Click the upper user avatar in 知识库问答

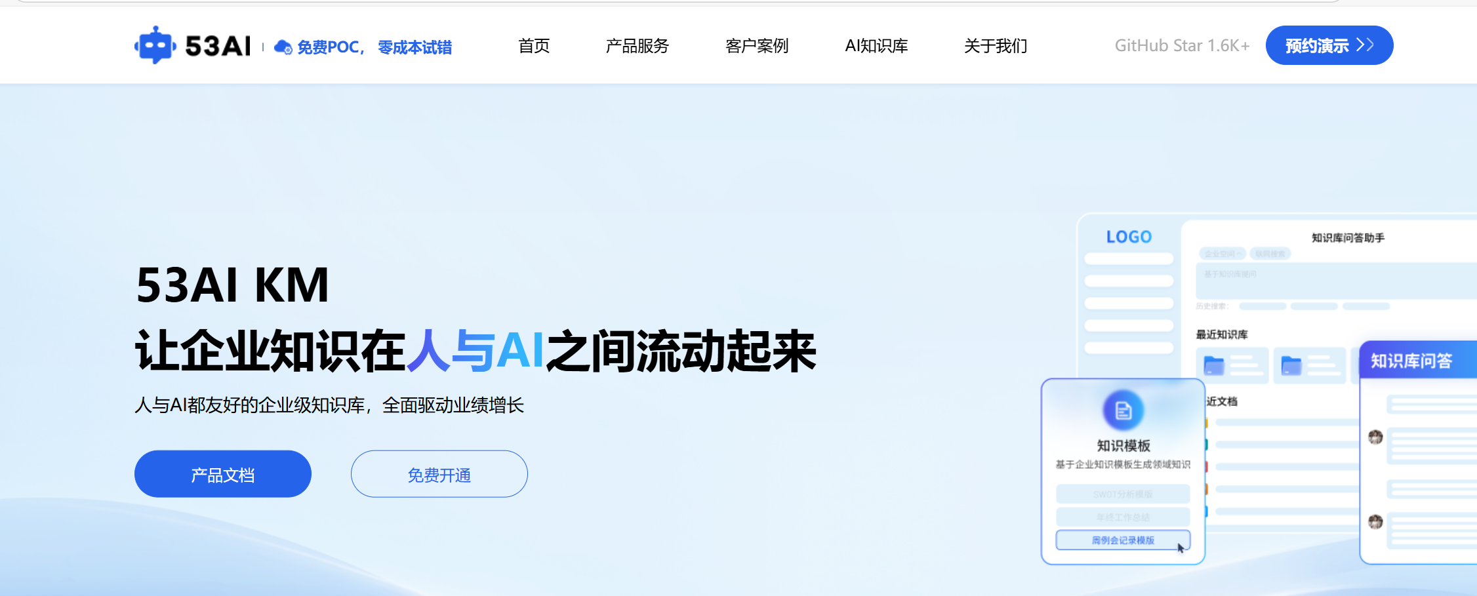(1375, 437)
